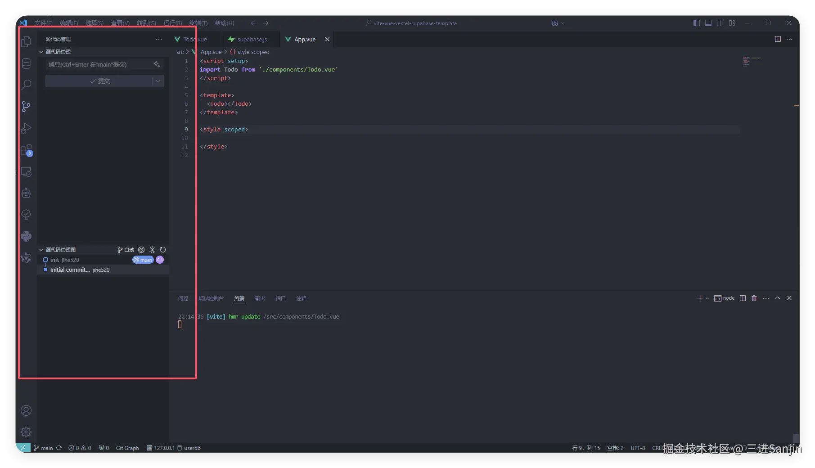
Task: Open the new terminal launch profile dropdown
Action: click(x=707, y=298)
